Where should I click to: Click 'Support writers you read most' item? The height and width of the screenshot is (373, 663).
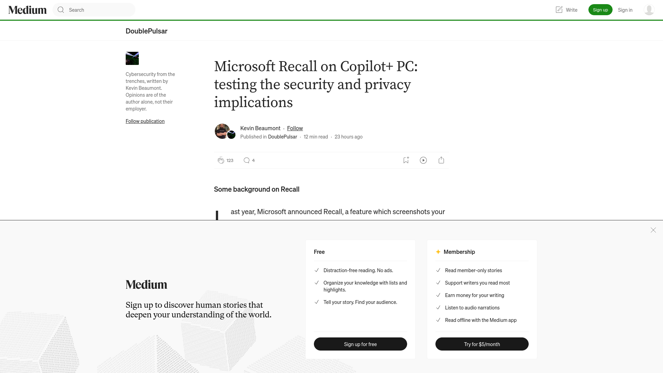477,283
